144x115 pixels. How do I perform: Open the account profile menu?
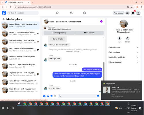point(138,13)
